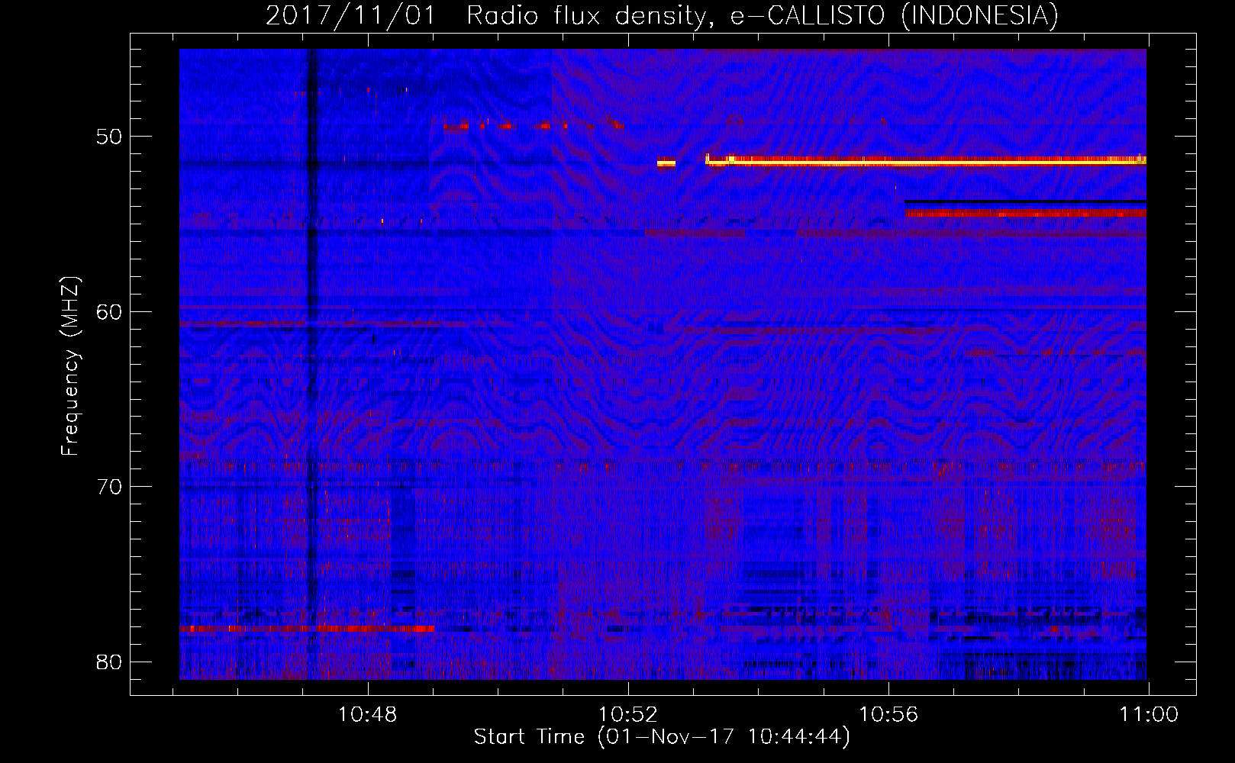Click the dark vertical stripe before 10:48
The height and width of the screenshot is (763, 1235).
[x=311, y=364]
